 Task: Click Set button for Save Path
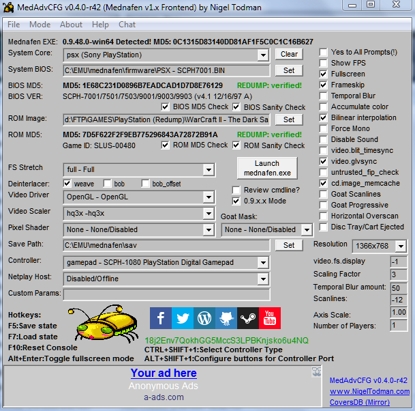pyautogui.click(x=289, y=245)
